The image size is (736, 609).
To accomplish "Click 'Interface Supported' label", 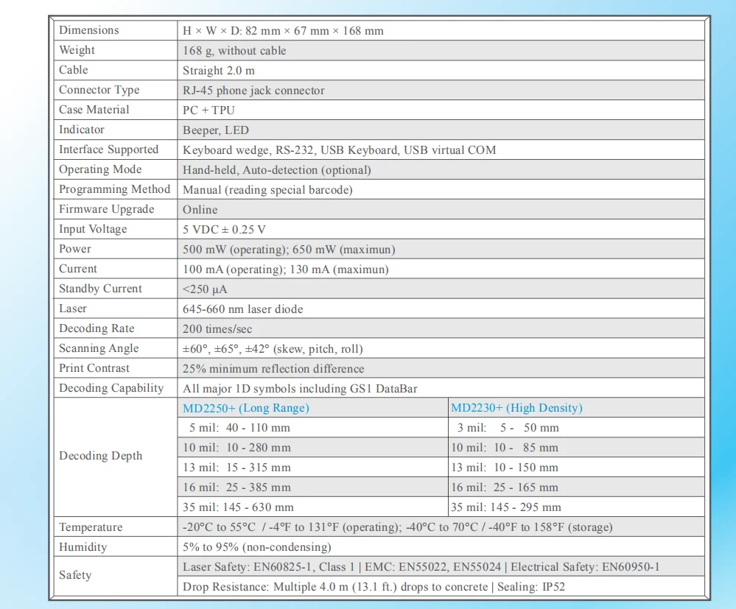I will click(108, 149).
